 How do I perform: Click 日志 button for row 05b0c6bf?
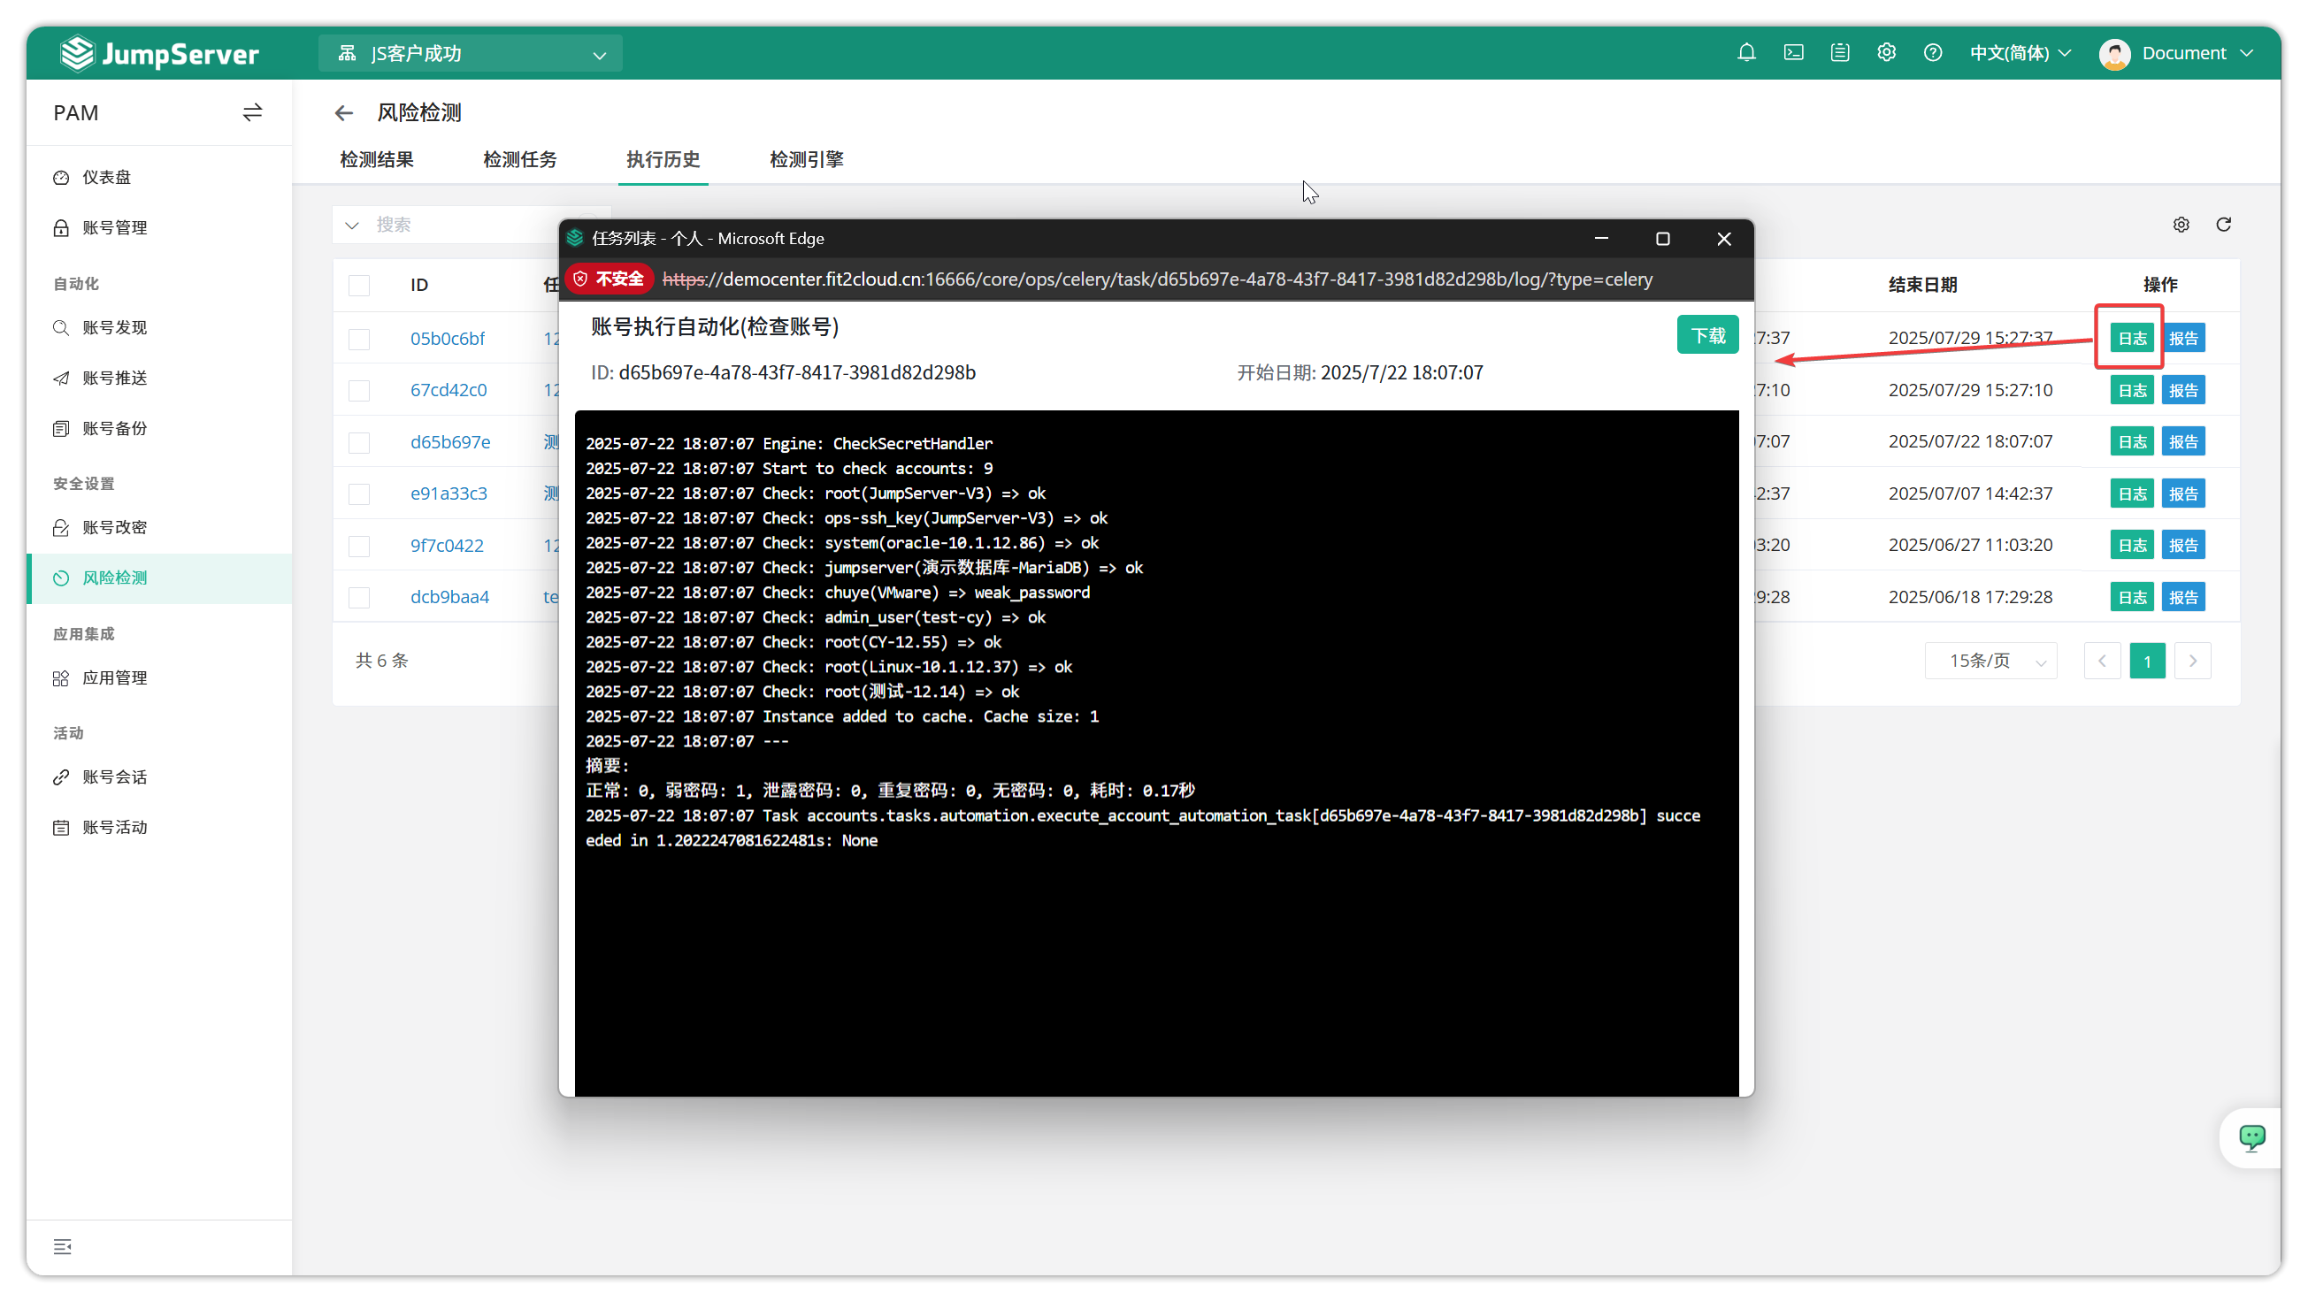(2131, 339)
